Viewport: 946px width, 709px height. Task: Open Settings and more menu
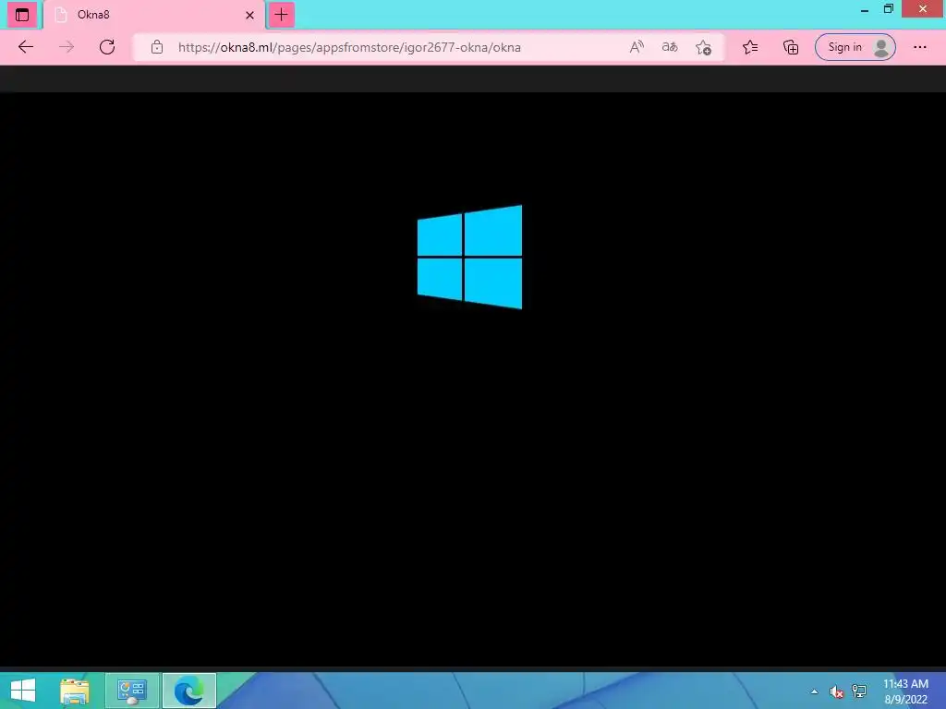click(919, 47)
